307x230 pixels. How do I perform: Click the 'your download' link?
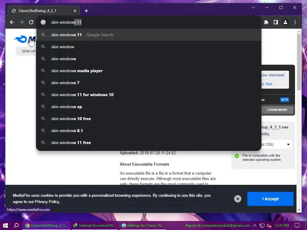coord(273,75)
